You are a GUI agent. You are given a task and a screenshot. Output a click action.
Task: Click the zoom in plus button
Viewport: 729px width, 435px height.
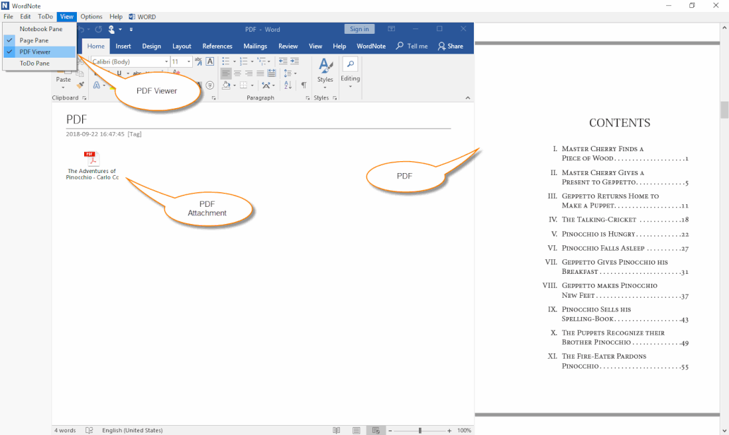[x=449, y=430]
